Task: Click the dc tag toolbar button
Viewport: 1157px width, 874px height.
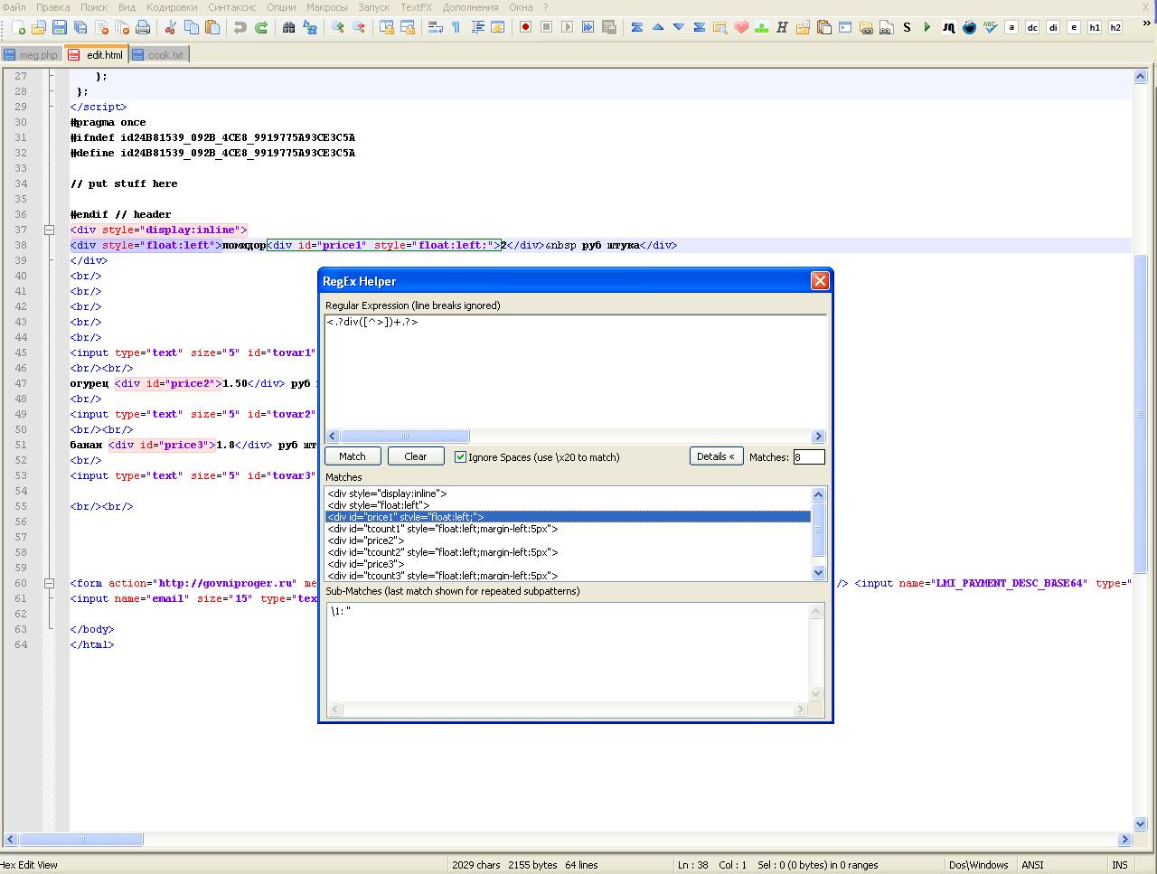Action: pyautogui.click(x=1031, y=27)
